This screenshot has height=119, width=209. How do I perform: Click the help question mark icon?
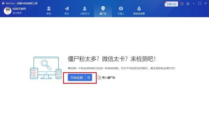coord(182,4)
